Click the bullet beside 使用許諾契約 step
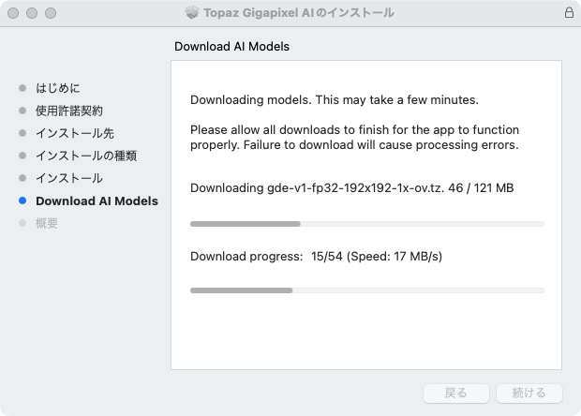The width and height of the screenshot is (581, 416). point(22,111)
